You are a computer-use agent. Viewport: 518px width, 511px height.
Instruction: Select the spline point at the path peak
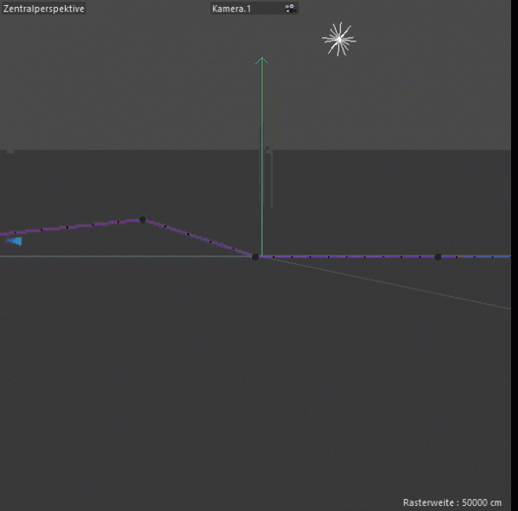click(142, 219)
